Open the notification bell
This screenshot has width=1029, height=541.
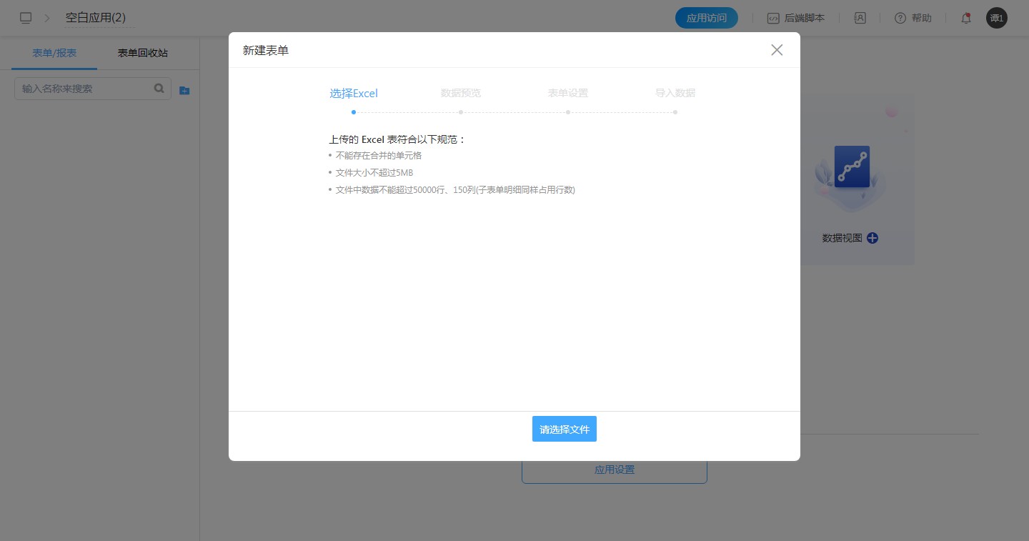click(x=965, y=19)
